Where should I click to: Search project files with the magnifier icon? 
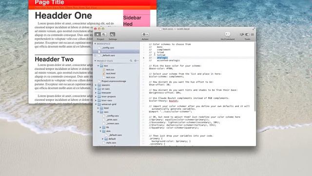tap(131, 61)
